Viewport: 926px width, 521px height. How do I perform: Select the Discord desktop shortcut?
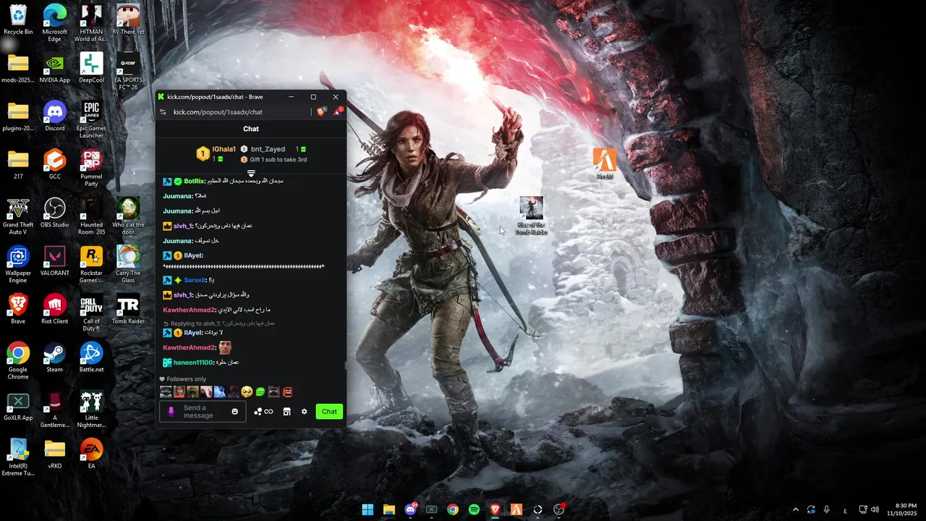tap(55, 117)
